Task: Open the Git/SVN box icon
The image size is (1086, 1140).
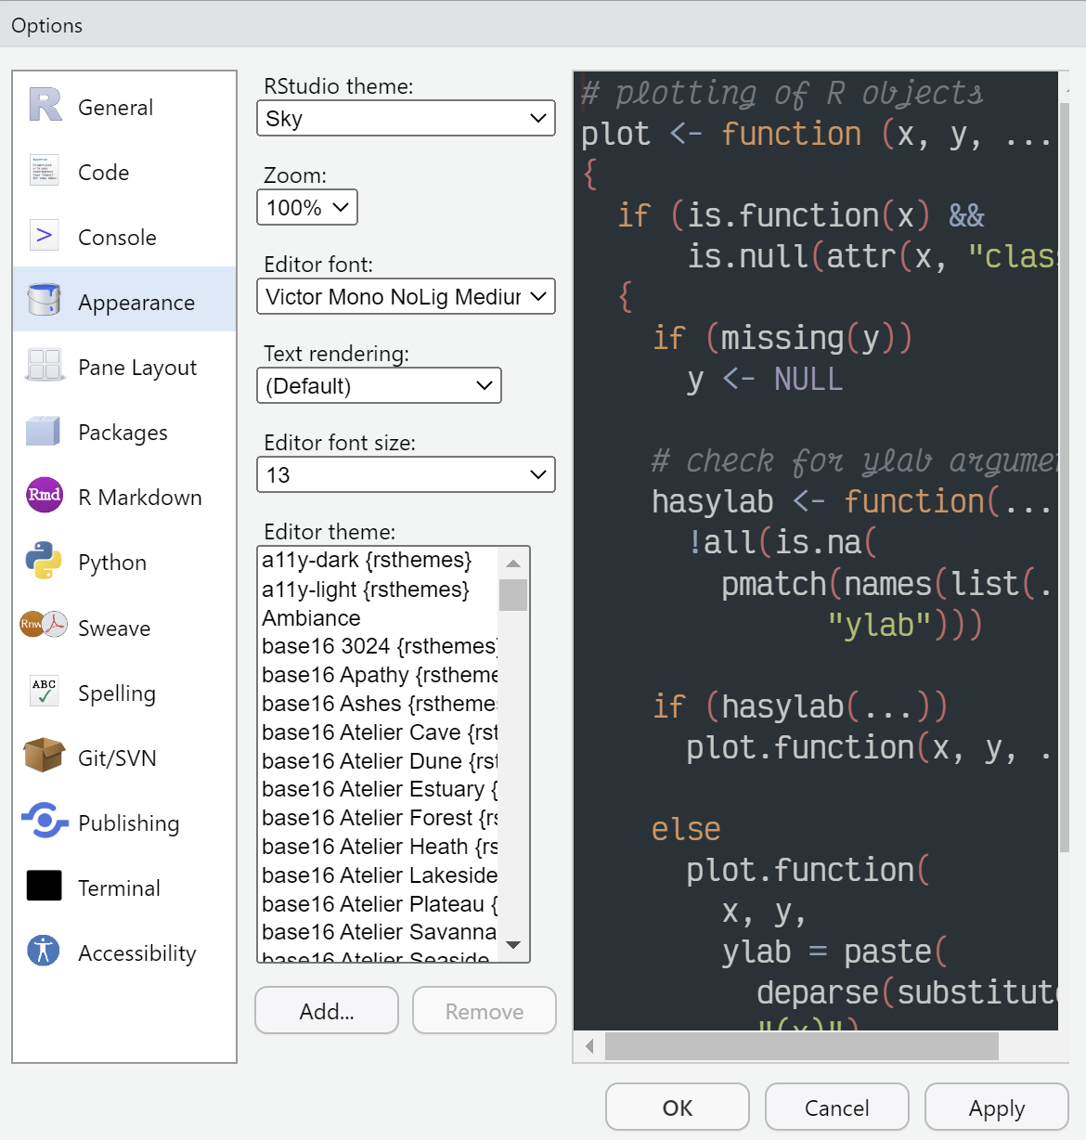Action: point(43,757)
